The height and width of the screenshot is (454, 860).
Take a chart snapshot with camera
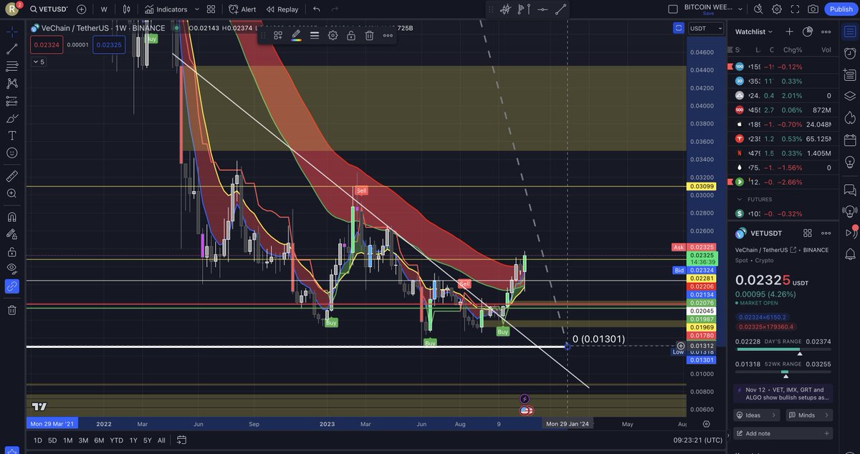[813, 9]
